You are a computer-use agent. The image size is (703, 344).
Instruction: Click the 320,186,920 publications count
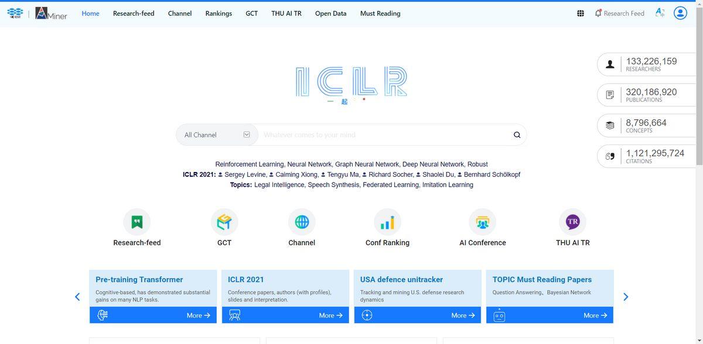pos(651,92)
